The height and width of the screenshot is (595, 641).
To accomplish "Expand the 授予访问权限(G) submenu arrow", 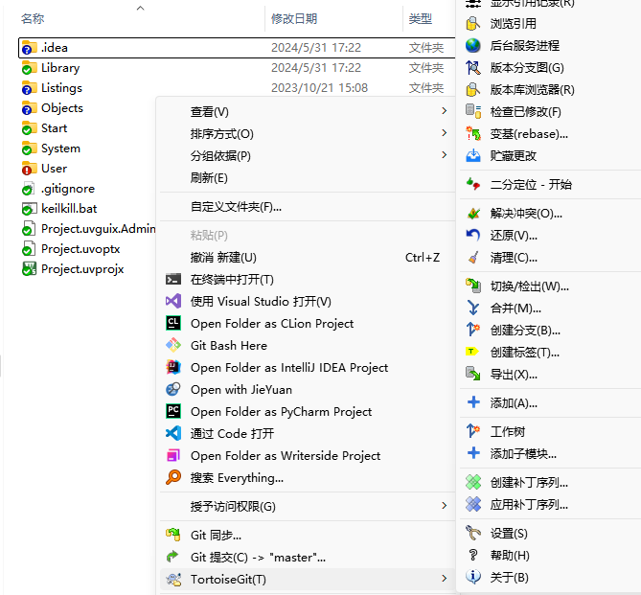I will (444, 506).
